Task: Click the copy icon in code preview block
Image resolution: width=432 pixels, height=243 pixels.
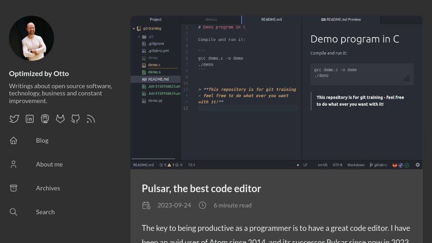Action: [x=407, y=78]
